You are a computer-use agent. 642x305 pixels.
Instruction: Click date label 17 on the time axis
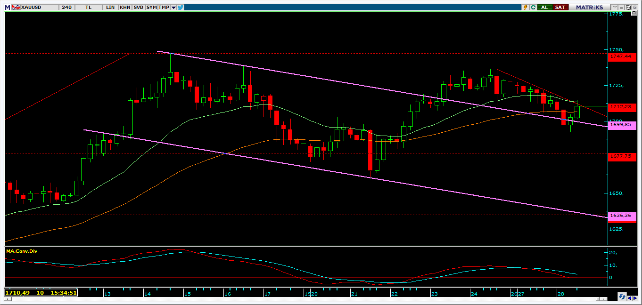point(267,294)
